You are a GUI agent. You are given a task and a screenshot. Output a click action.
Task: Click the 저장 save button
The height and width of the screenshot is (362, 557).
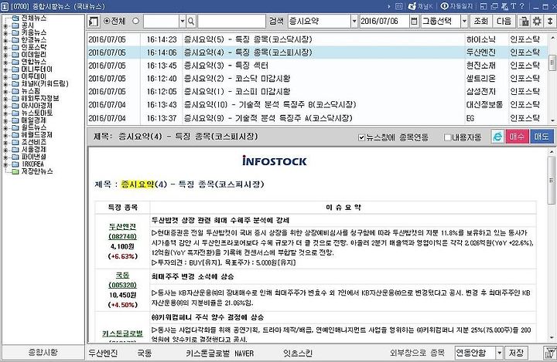point(516,353)
